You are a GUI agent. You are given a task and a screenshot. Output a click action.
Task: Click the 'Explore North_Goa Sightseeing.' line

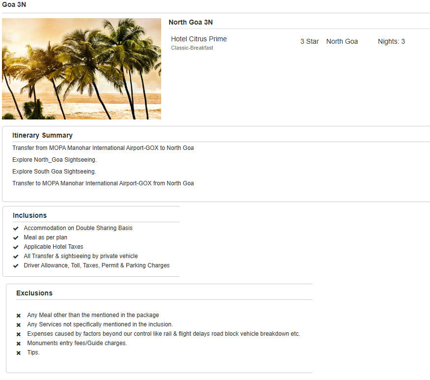(x=55, y=160)
